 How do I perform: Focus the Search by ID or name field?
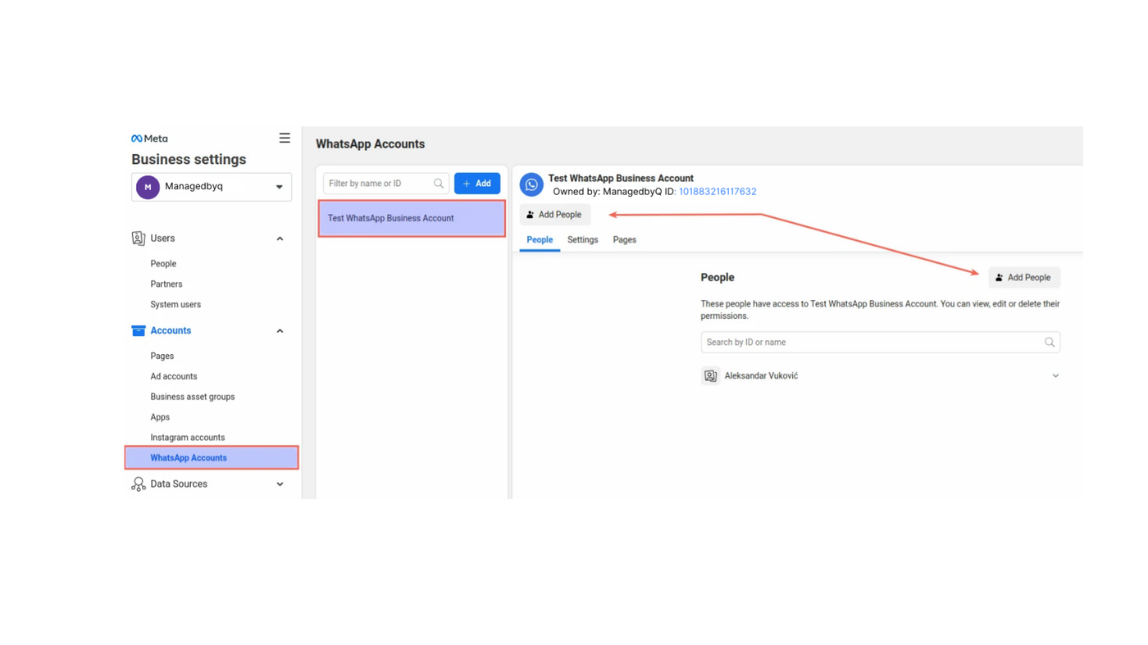tap(881, 343)
